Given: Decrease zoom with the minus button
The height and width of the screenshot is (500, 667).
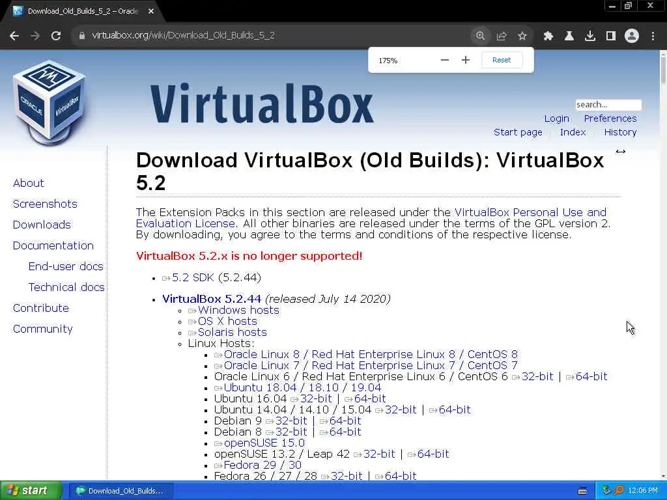Looking at the screenshot, I should 445,60.
